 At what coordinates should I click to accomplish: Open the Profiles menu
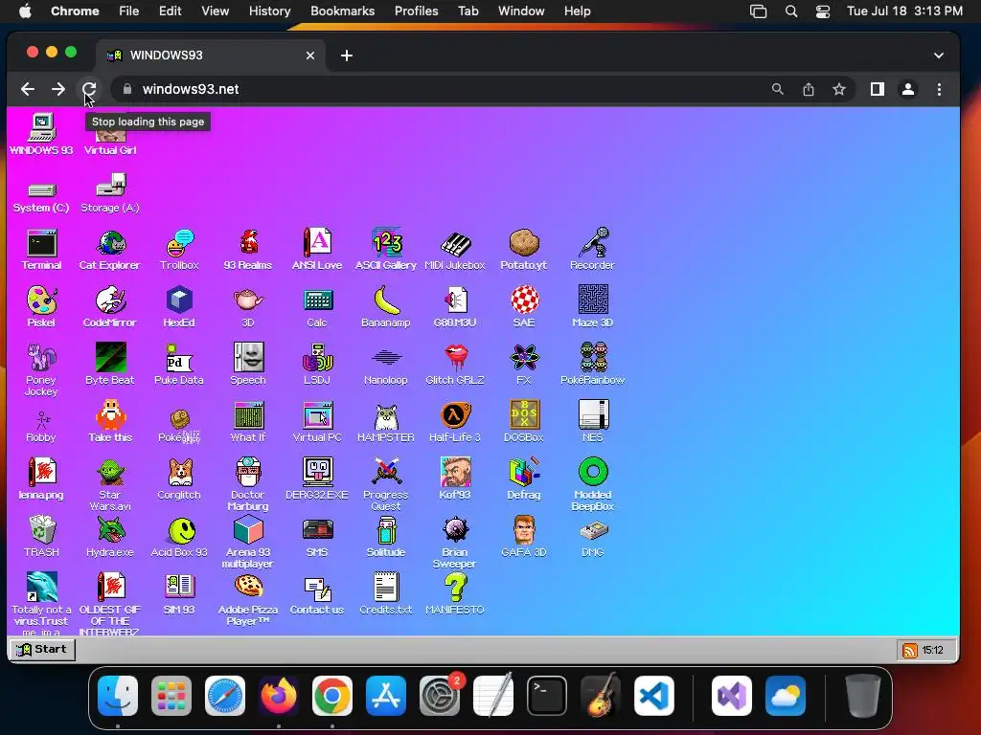[416, 11]
